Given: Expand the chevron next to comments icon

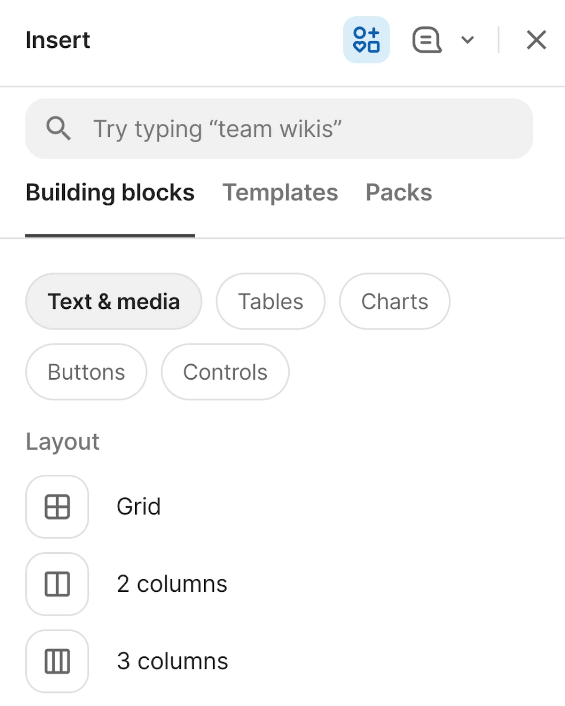Looking at the screenshot, I should tap(467, 40).
